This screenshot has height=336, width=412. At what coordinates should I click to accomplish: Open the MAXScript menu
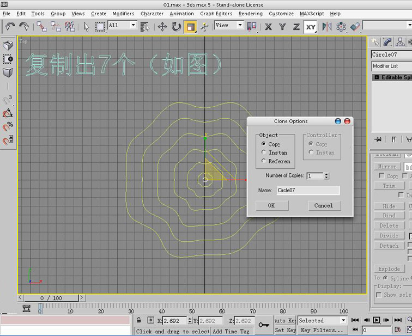pos(312,14)
